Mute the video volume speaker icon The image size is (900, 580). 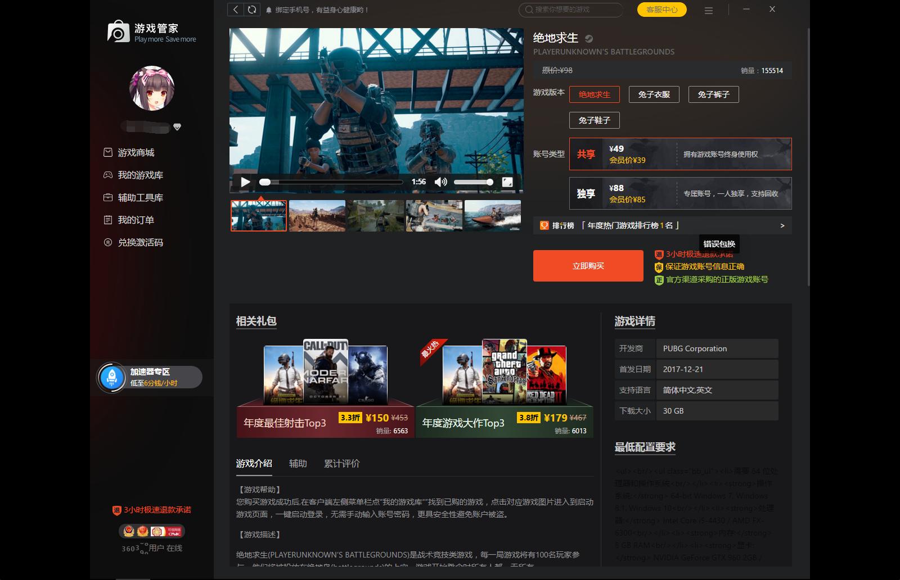[440, 182]
